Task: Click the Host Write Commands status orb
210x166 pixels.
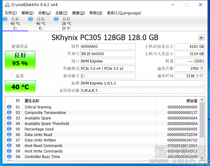Action: pos(9,151)
